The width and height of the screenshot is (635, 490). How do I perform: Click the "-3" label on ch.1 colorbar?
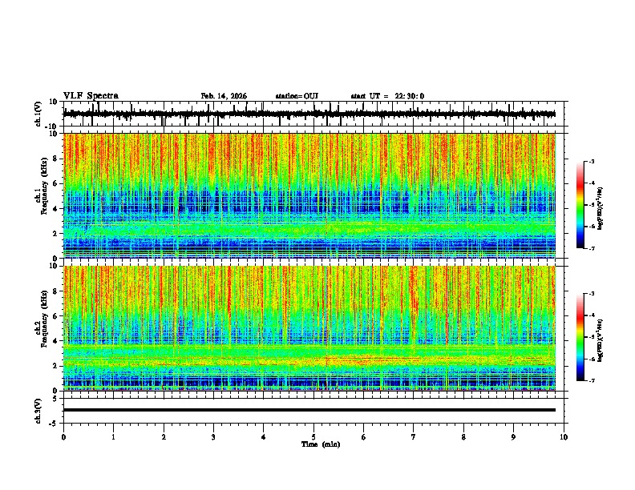point(591,162)
